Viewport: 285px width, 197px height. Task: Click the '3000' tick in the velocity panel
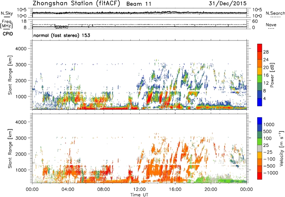tap(21, 138)
